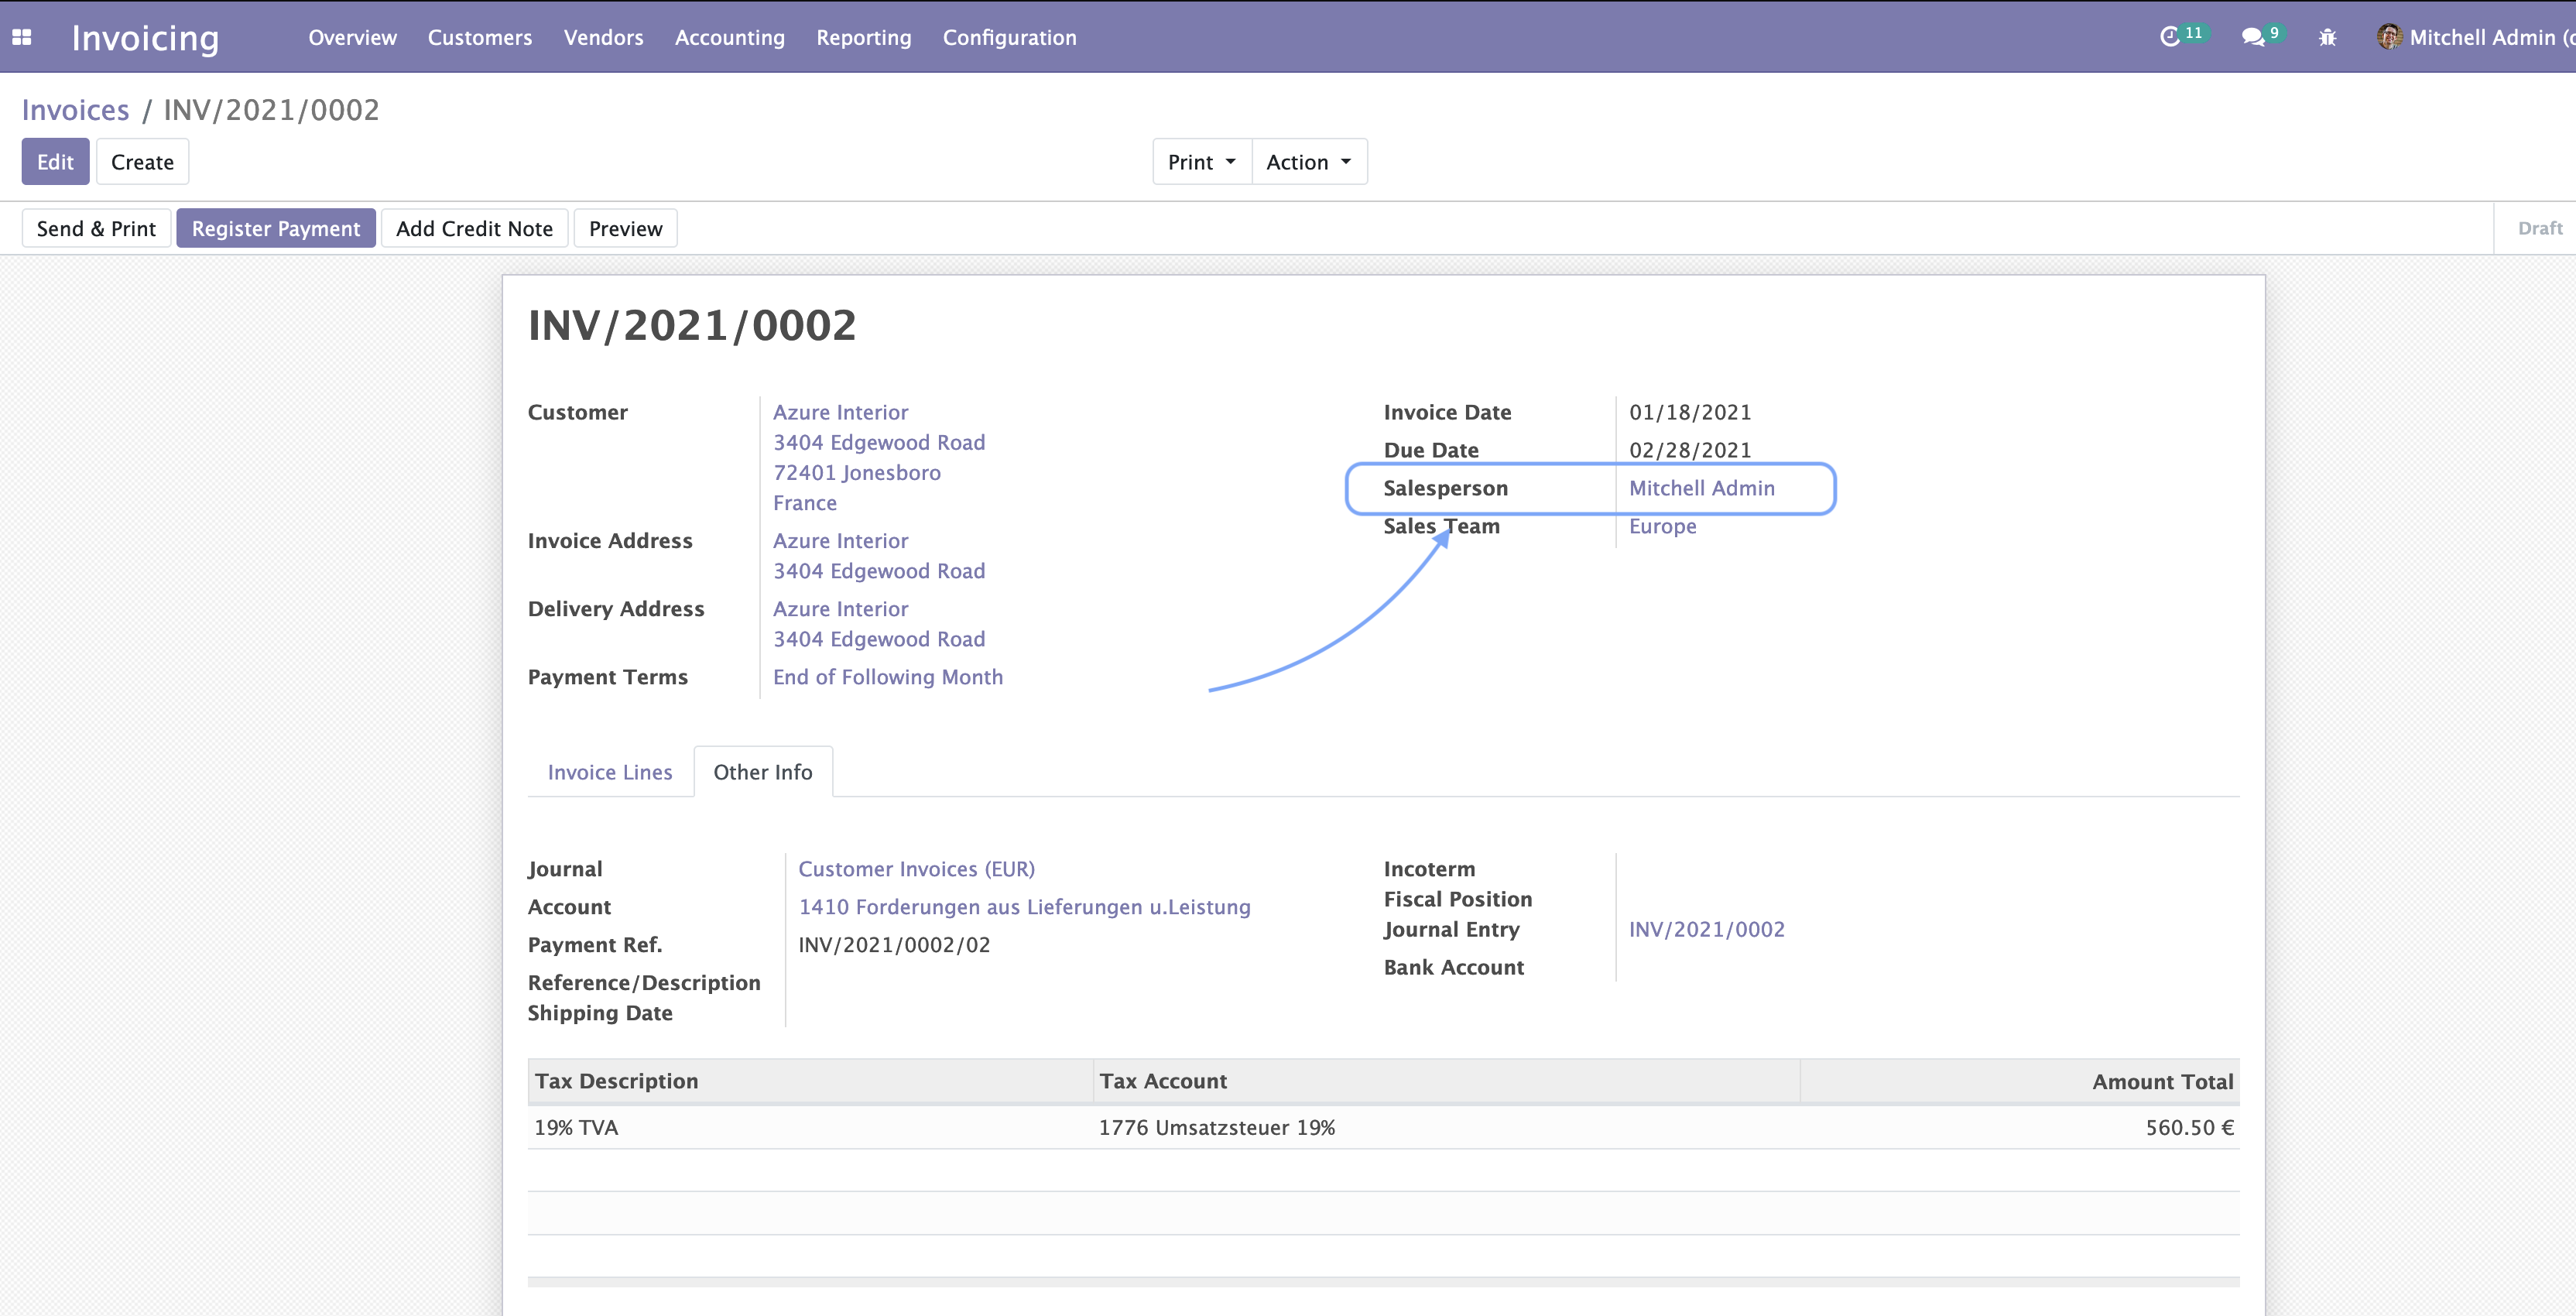Open the Customers menu
Viewport: 2576px width, 1316px height.
479,37
